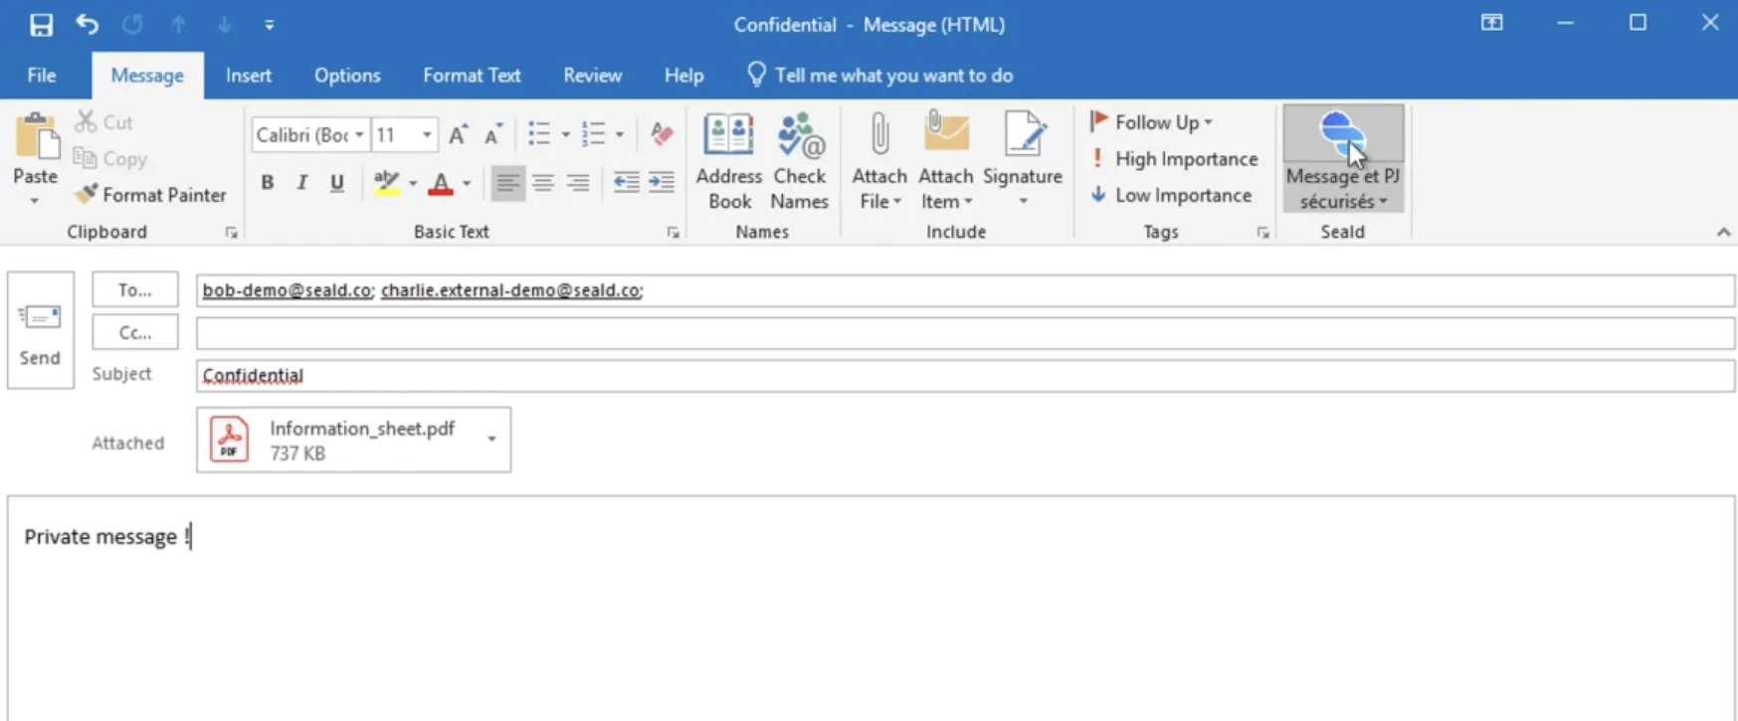Expand the bullet style arrow
1738x721 pixels.
pyautogui.click(x=566, y=135)
